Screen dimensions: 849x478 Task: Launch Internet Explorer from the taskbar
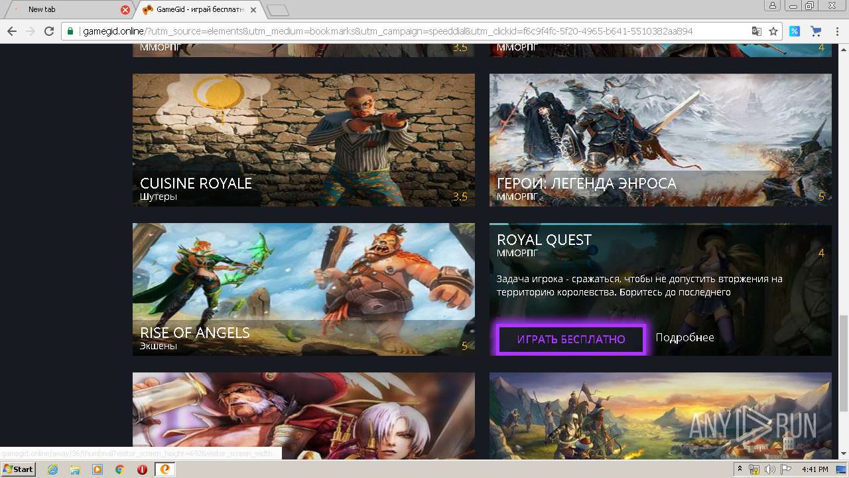tap(52, 469)
